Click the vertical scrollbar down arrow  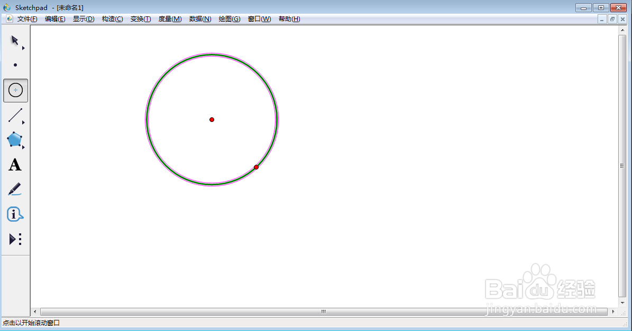pos(622,303)
